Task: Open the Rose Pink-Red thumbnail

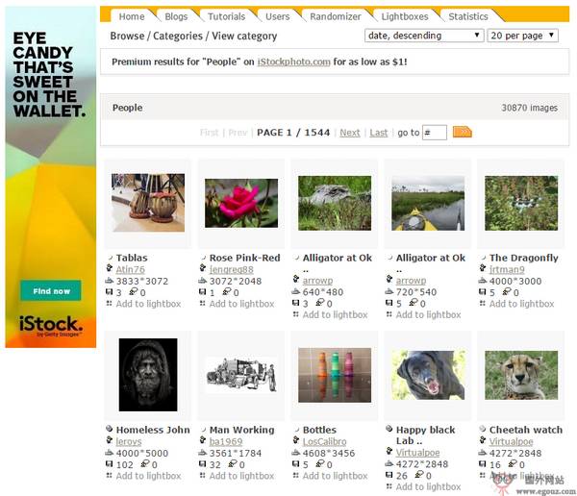Action: tap(241, 203)
